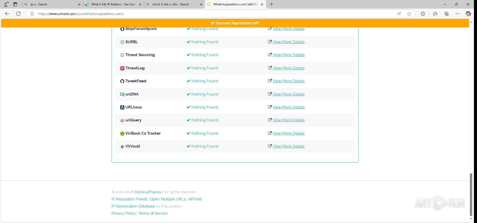This screenshot has height=223, width=477.
Task: Open the Domain Reputation API banner
Action: click(x=235, y=23)
